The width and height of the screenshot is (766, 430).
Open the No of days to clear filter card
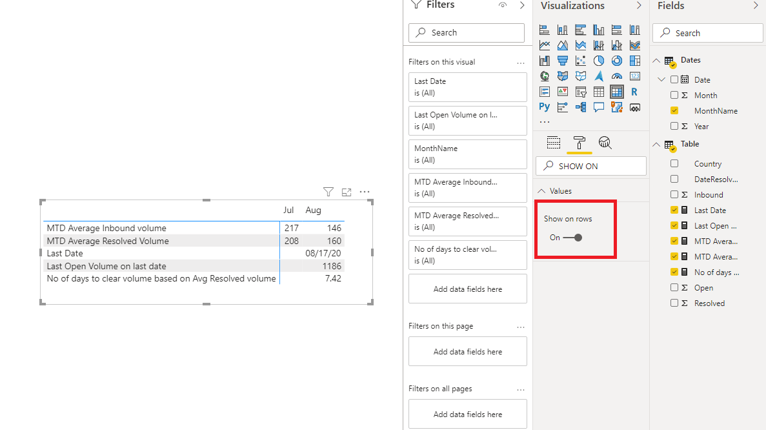(x=467, y=254)
